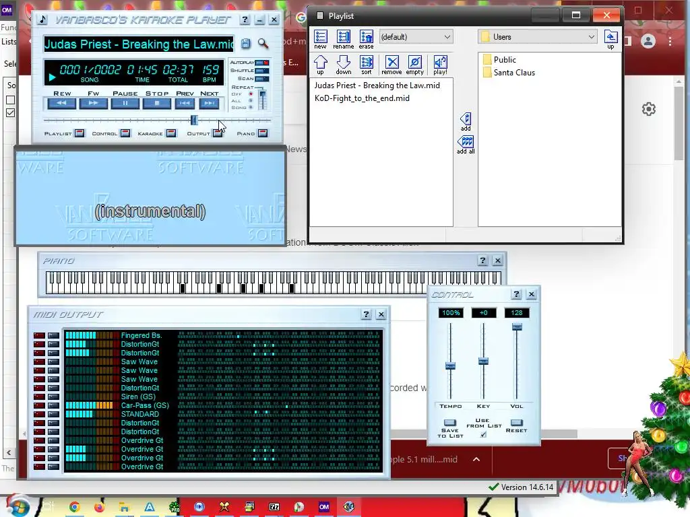Mute the STANDARD channel
Image resolution: width=690 pixels, height=517 pixels.
coord(39,414)
